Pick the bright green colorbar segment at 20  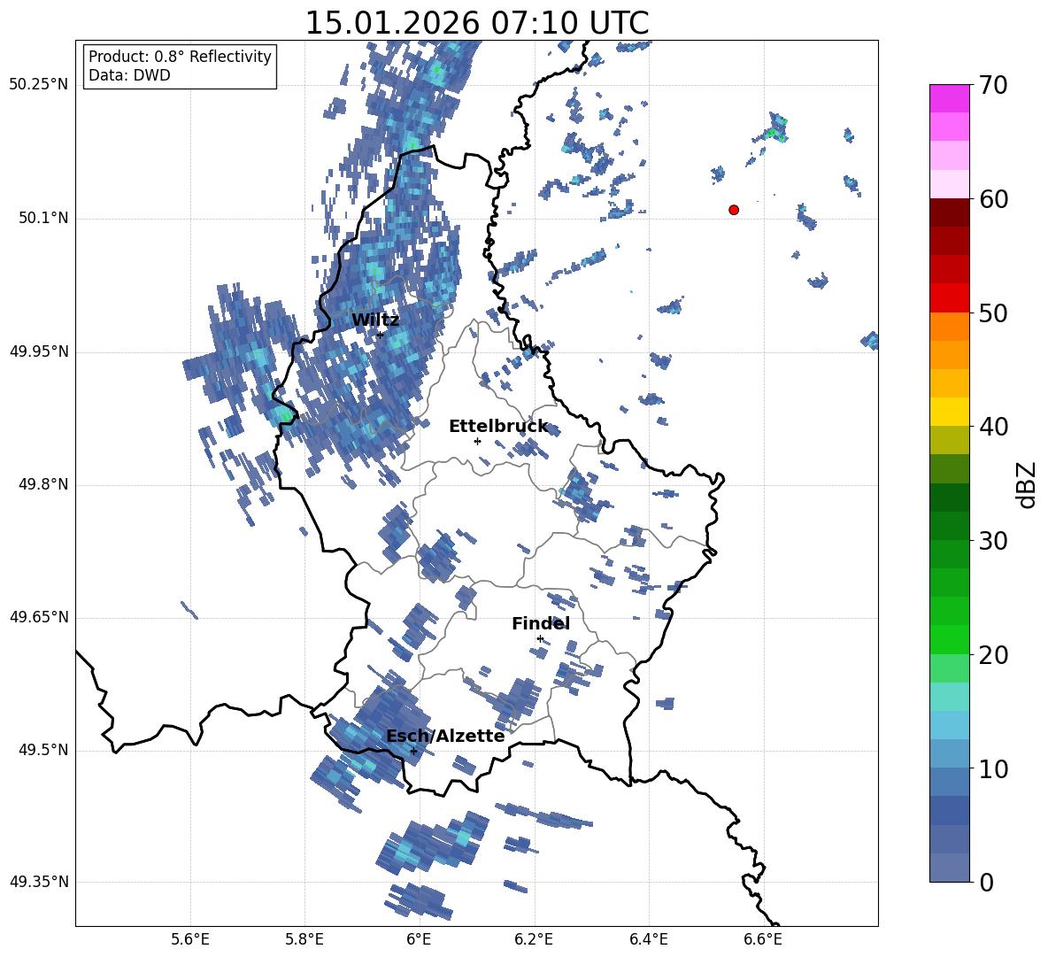[x=949, y=639]
